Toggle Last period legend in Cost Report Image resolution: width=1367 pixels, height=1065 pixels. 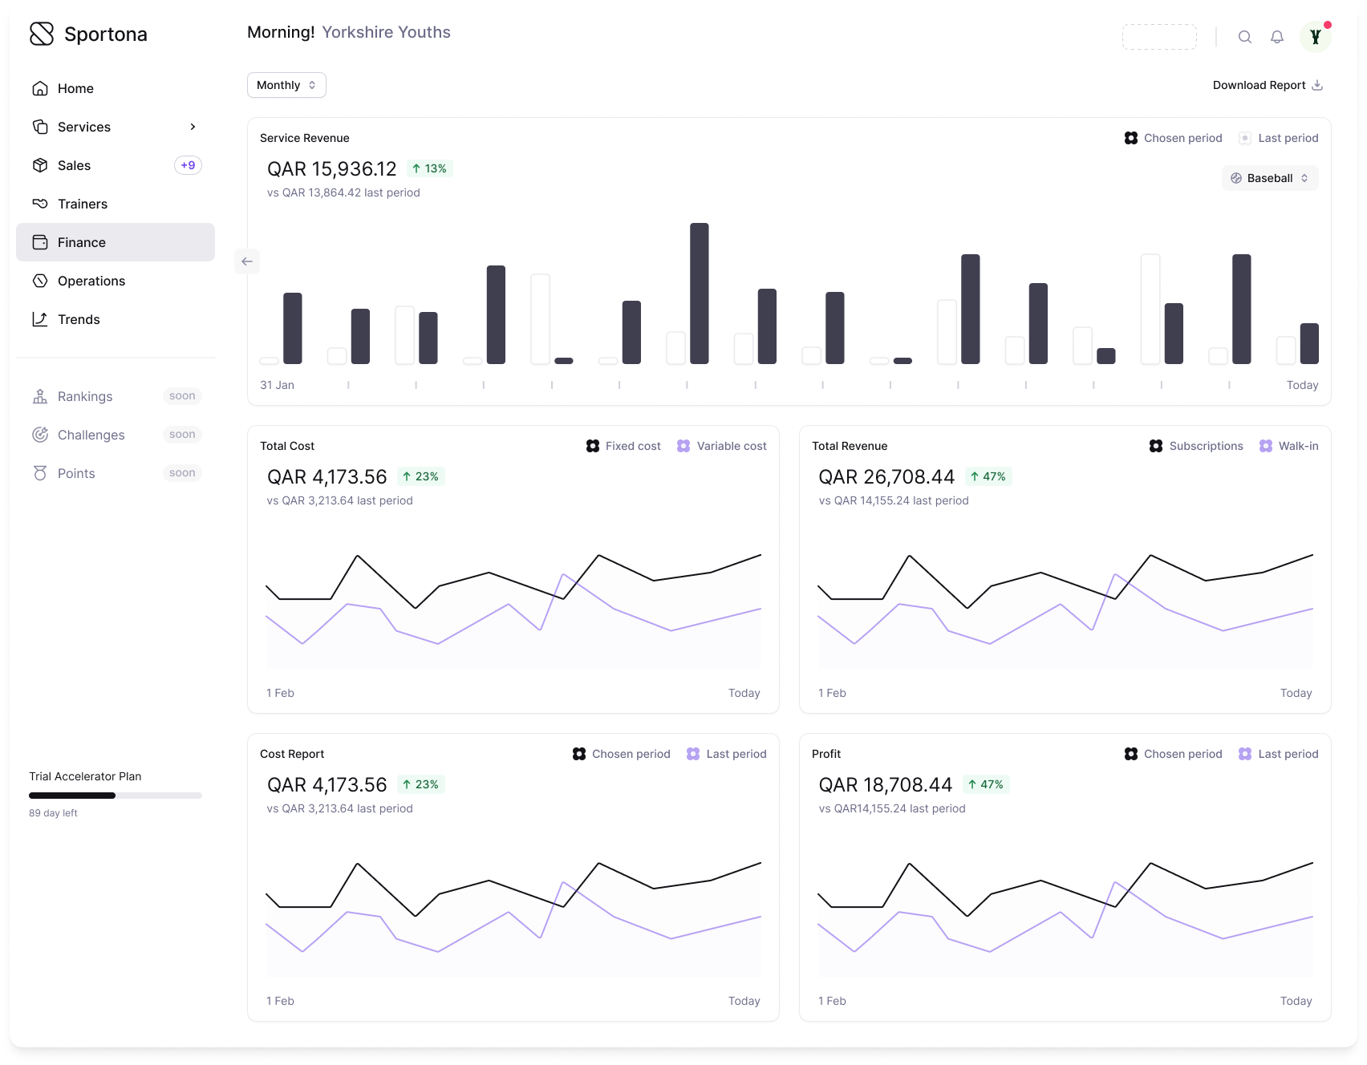[x=727, y=754]
